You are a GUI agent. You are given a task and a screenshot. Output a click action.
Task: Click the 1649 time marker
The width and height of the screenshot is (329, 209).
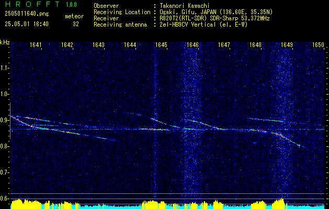point(287,45)
